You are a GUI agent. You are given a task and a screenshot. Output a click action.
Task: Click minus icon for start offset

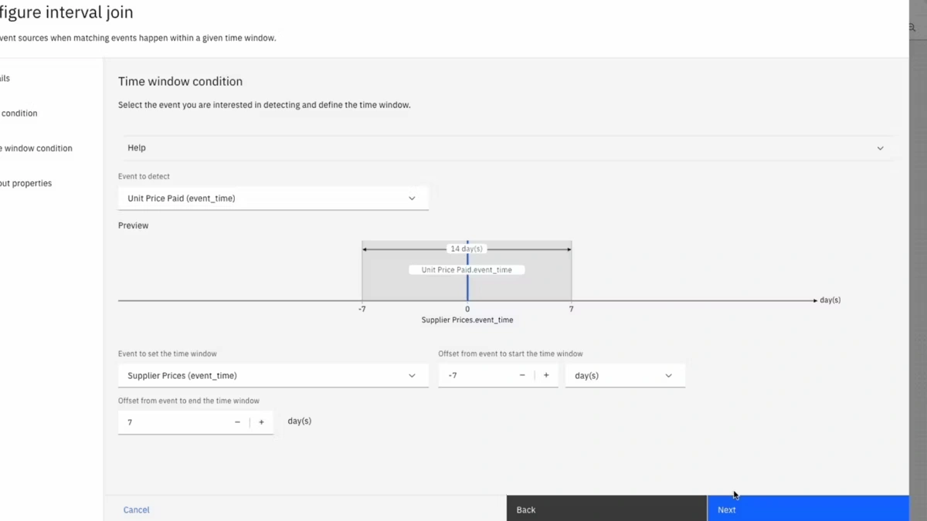pos(522,376)
